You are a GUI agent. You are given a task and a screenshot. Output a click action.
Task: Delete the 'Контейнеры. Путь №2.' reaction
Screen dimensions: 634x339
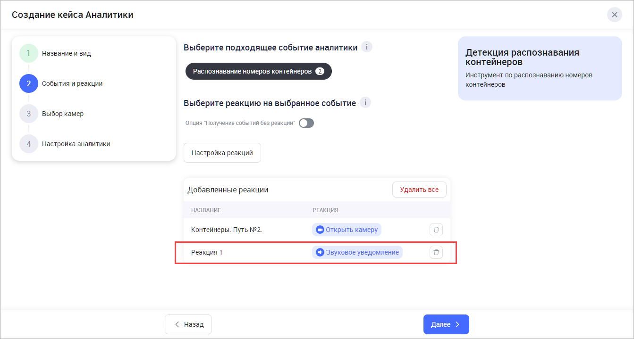436,230
